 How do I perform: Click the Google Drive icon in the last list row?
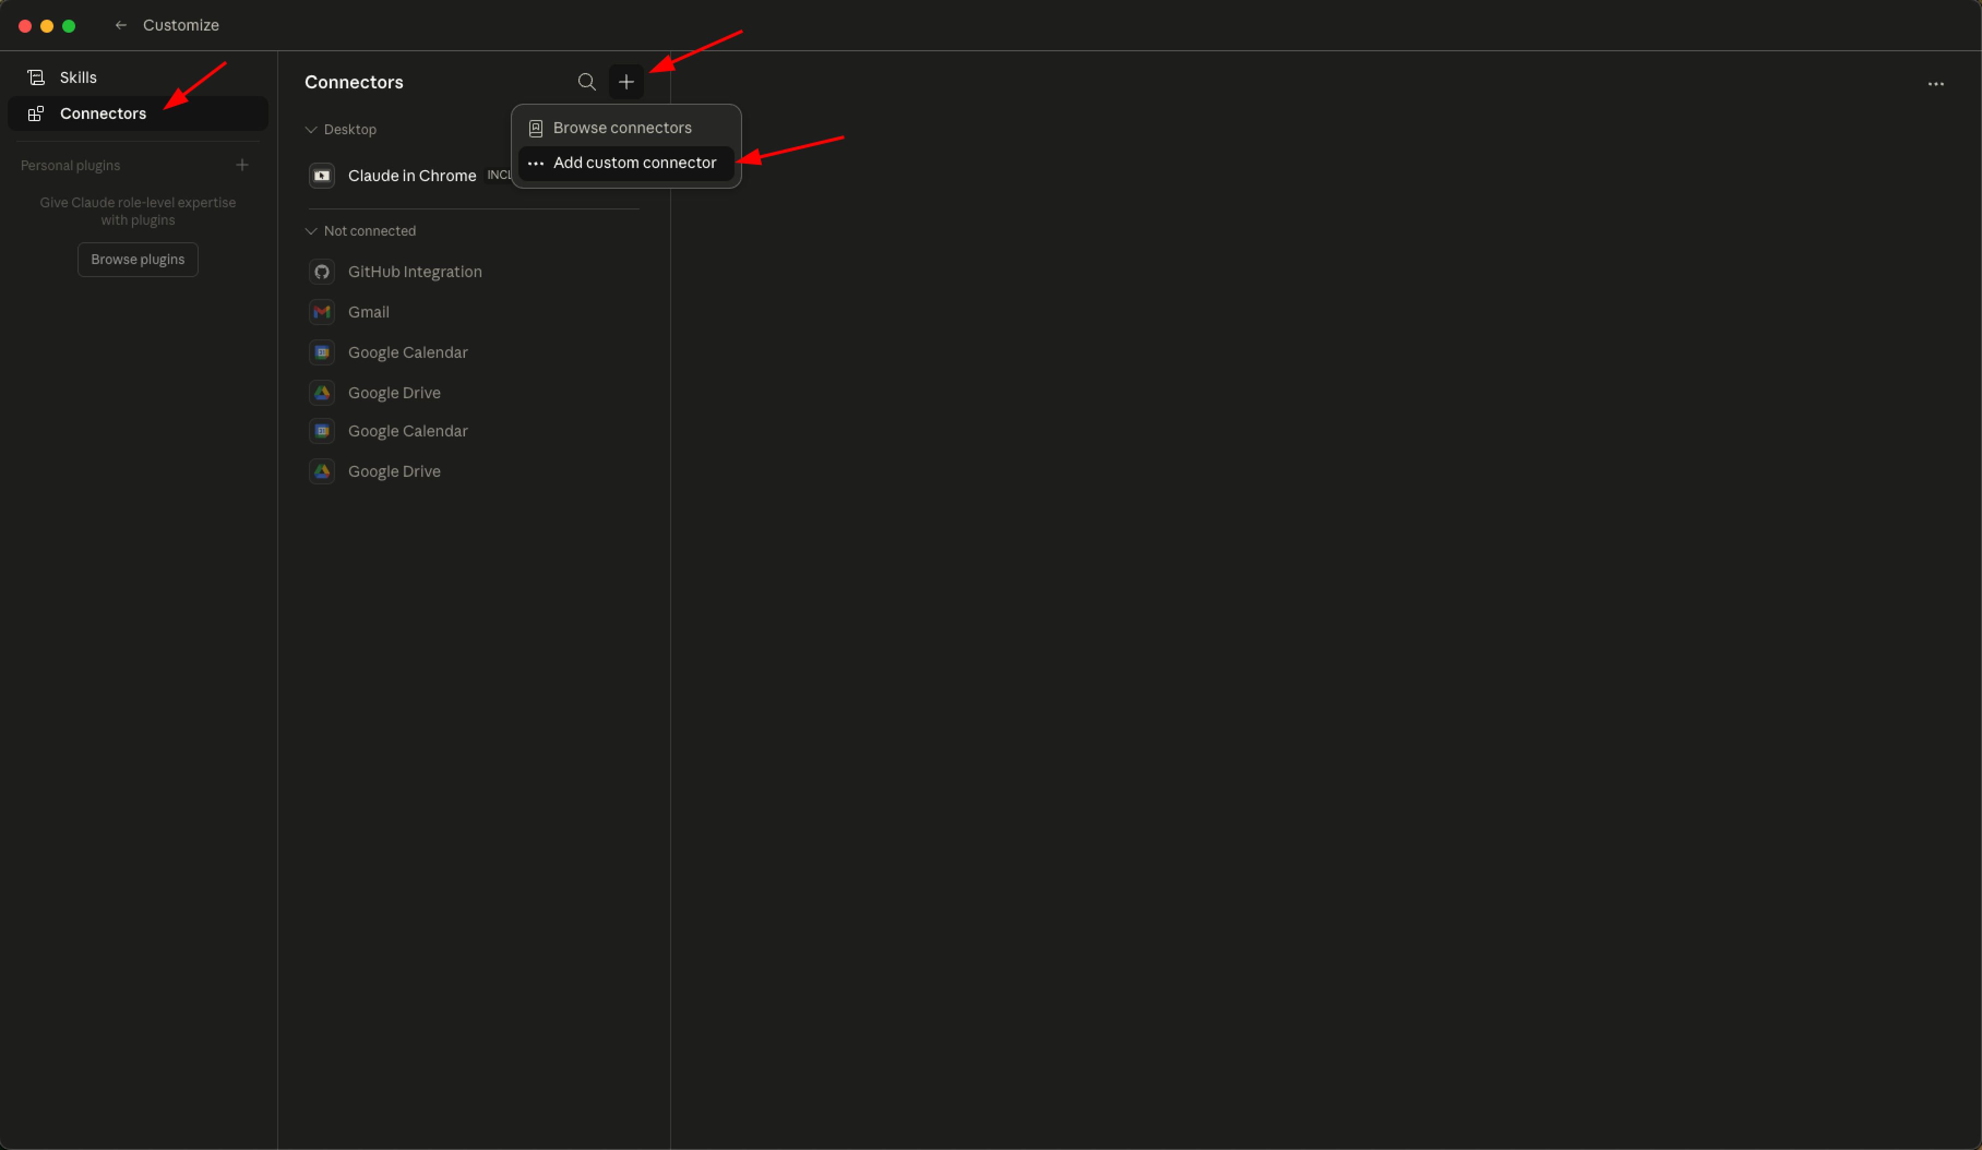tap(321, 472)
